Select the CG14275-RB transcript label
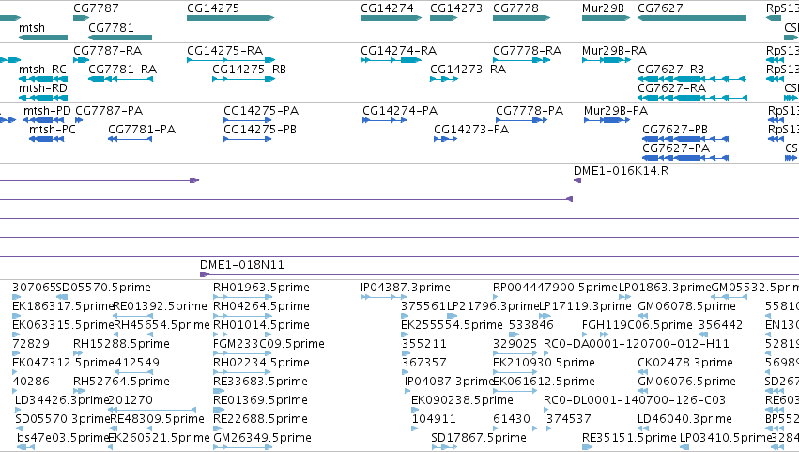Screen dimensions: 799x452 click(x=249, y=70)
